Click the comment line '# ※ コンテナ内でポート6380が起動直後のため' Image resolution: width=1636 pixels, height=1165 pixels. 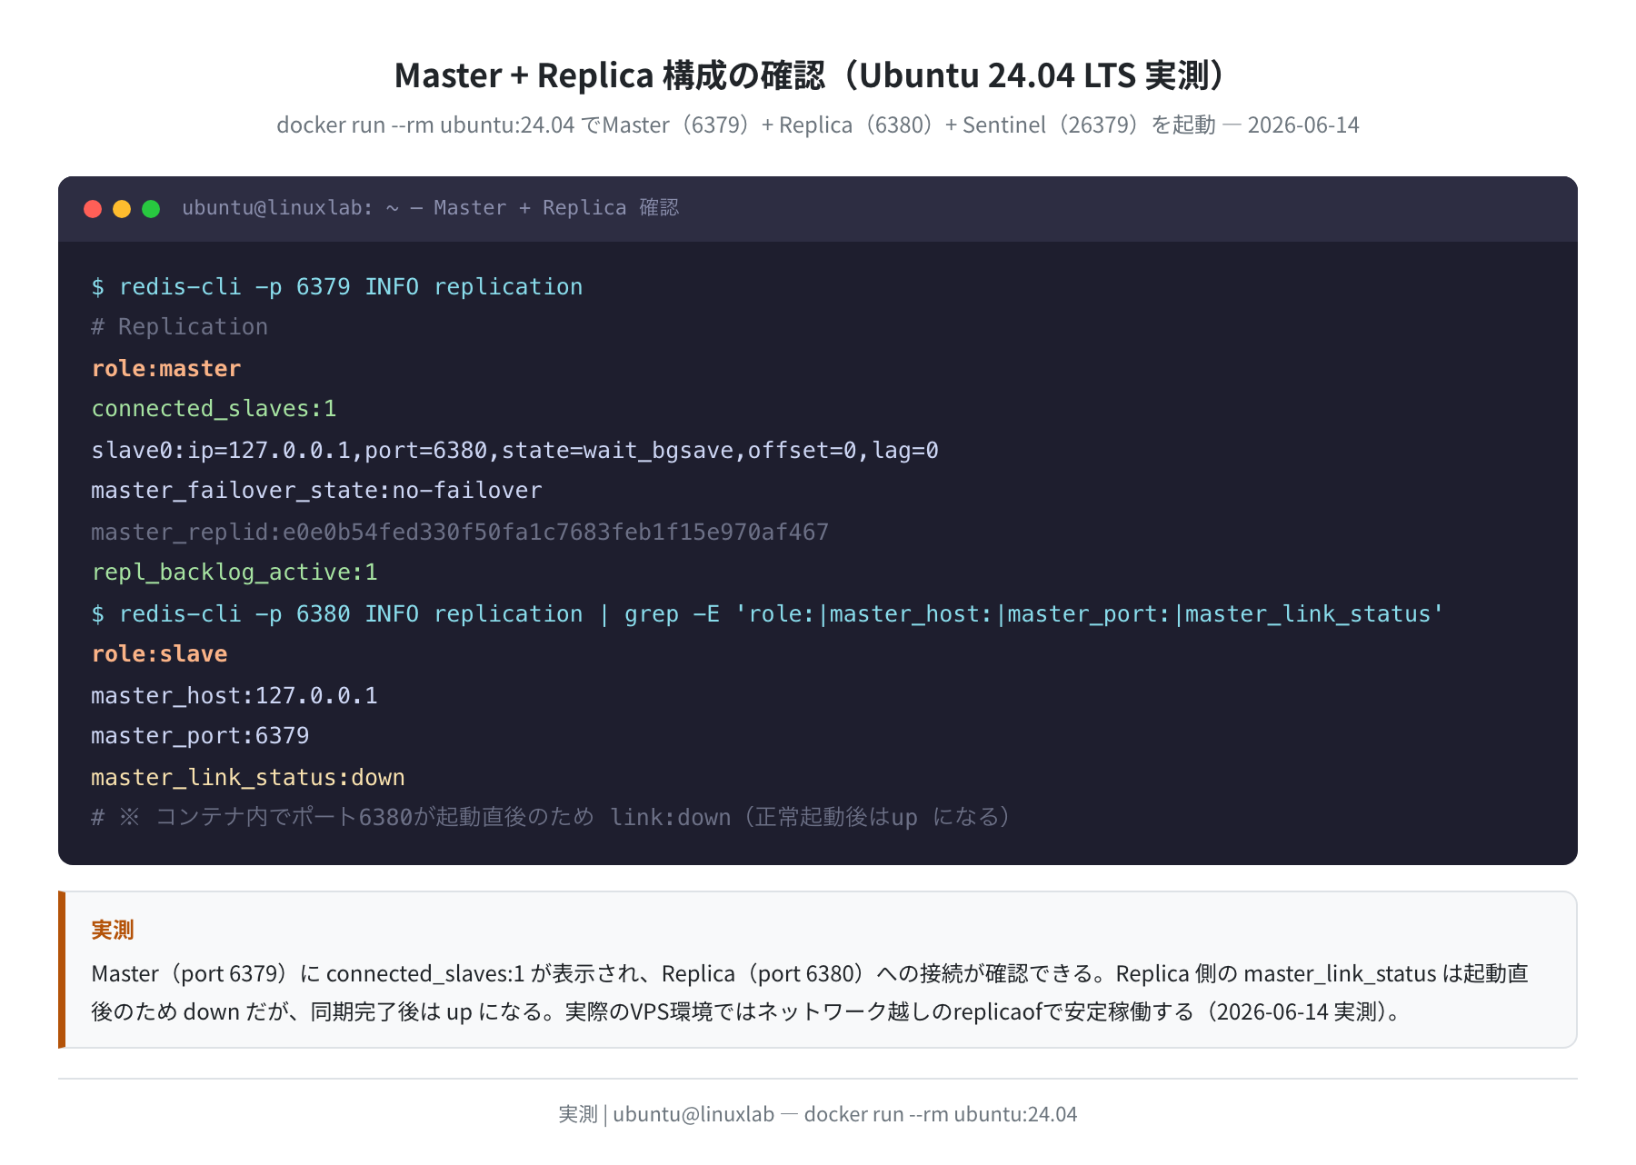tap(552, 818)
